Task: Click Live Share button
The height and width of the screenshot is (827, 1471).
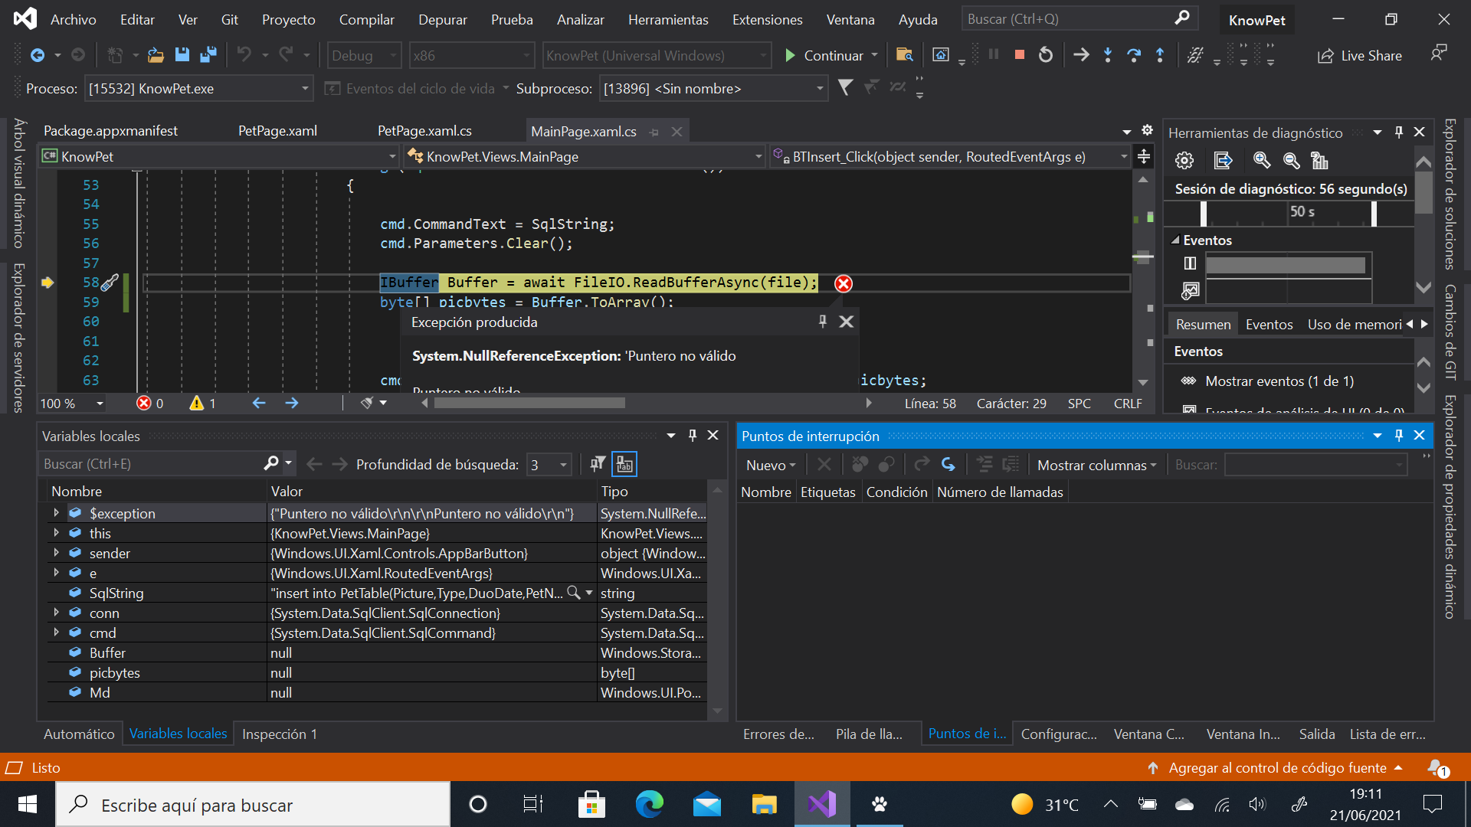Action: 1360,55
